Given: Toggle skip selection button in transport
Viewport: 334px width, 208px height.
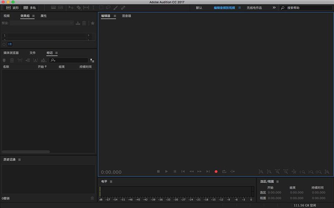Looking at the screenshot, I should coord(233,171).
